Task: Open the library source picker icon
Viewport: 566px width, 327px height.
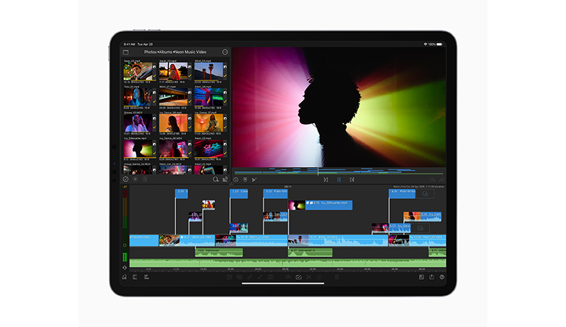Action: (x=126, y=52)
